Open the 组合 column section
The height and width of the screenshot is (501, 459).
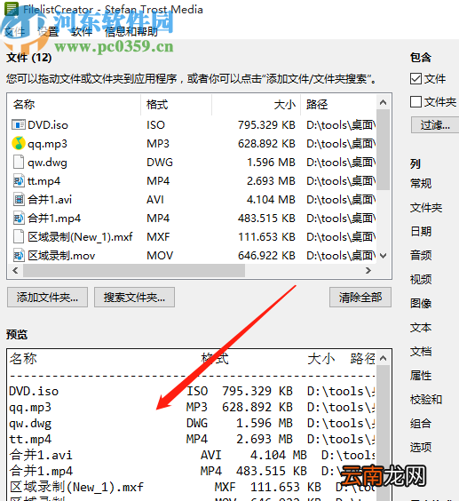coord(421,424)
